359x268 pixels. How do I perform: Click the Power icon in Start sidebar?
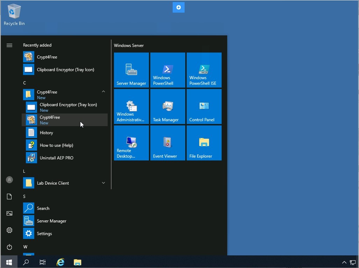coord(9,247)
